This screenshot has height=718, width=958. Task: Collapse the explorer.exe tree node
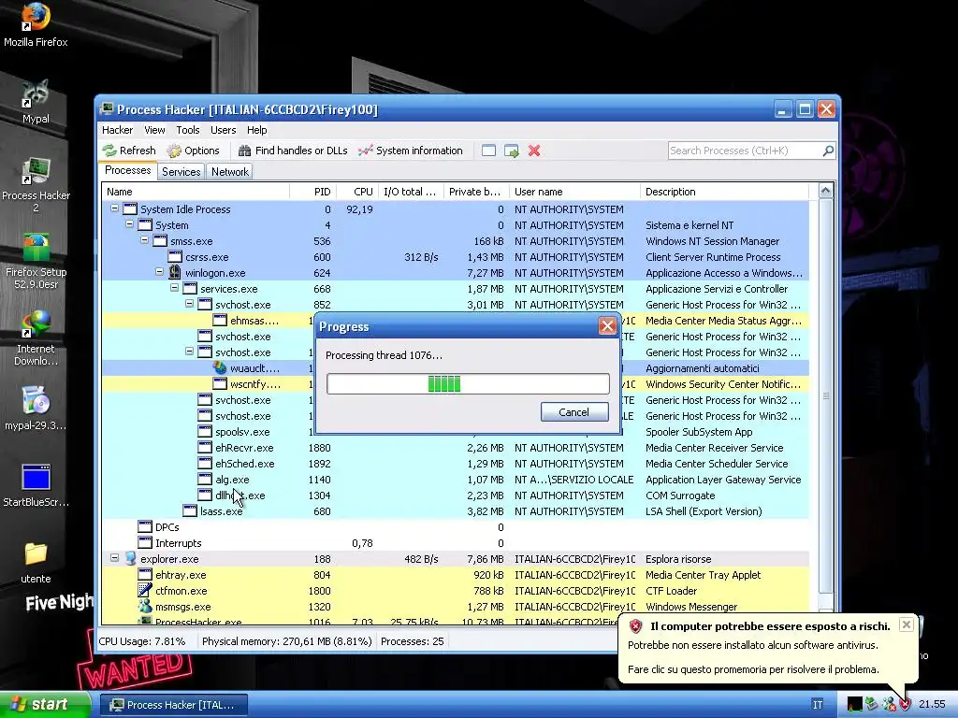114,557
